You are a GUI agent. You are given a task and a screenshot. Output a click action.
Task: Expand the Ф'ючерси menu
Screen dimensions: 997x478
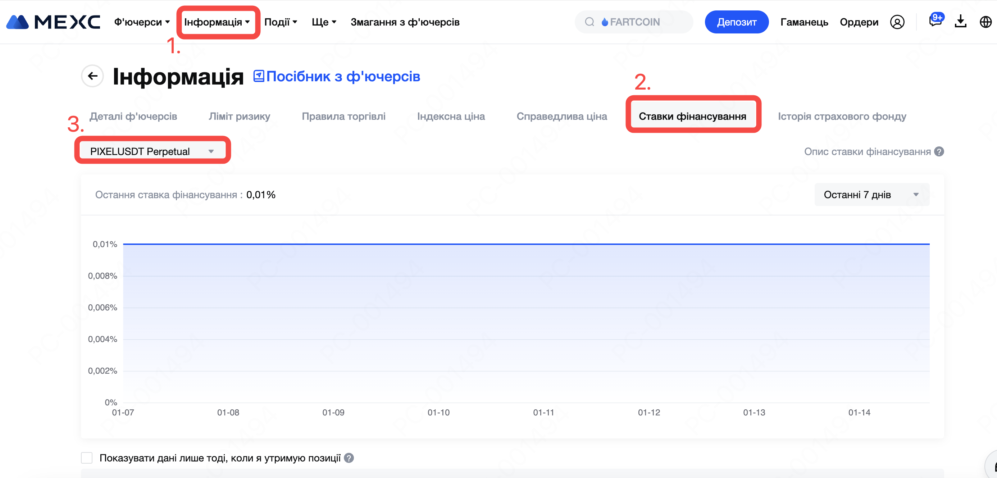(142, 22)
